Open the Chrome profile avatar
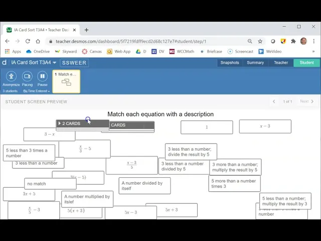The height and width of the screenshot is (241, 321). (303, 41)
